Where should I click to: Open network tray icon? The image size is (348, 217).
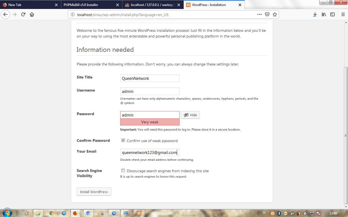click(x=312, y=213)
